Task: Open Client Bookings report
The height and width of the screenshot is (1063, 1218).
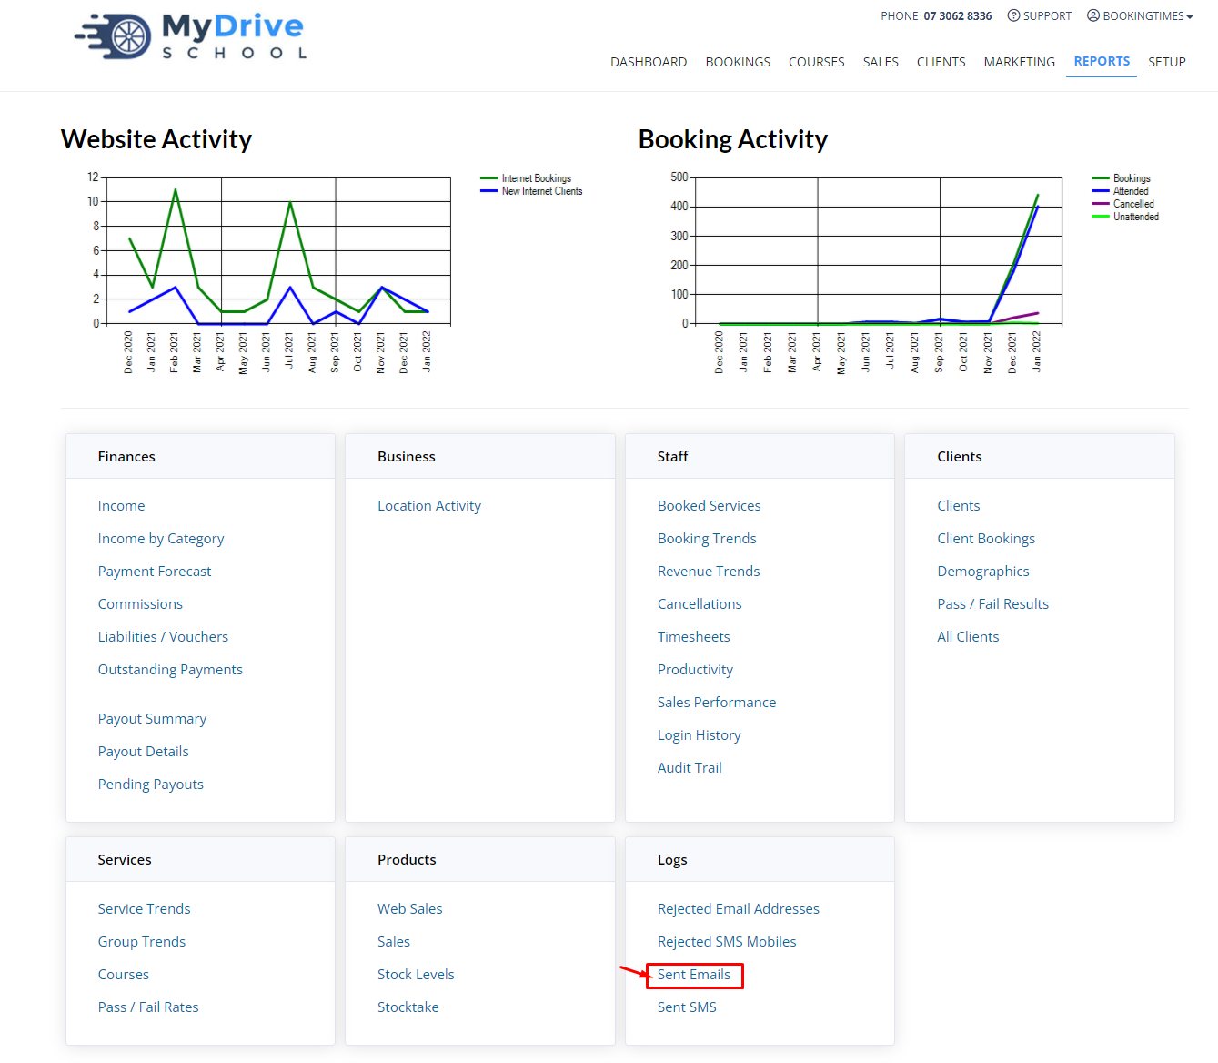Action: pos(986,538)
